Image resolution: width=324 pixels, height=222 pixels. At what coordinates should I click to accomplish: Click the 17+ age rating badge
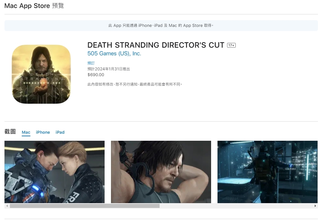coord(231,45)
